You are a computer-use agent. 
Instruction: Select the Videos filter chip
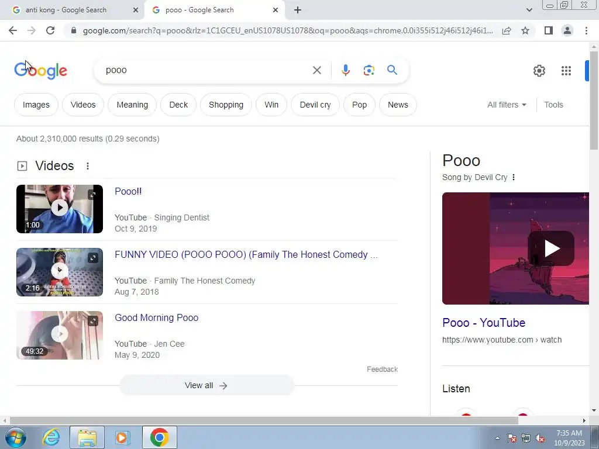83,105
